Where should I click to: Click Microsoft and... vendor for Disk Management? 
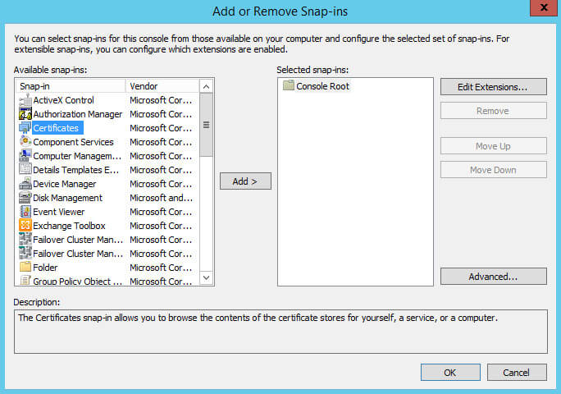pos(161,198)
